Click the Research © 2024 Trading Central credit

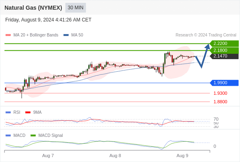pyautogui.click(x=206, y=35)
